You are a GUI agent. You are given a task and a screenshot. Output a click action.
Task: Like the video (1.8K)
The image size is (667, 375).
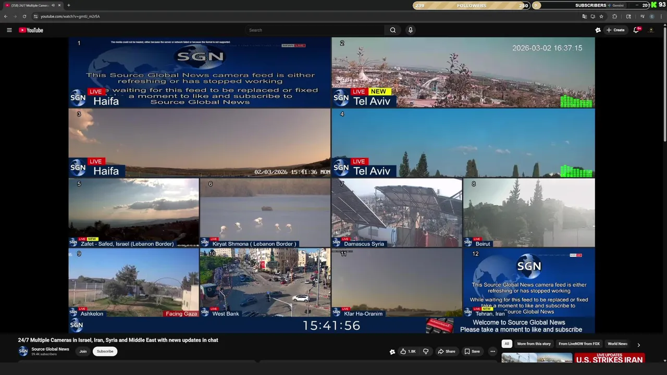tap(408, 352)
